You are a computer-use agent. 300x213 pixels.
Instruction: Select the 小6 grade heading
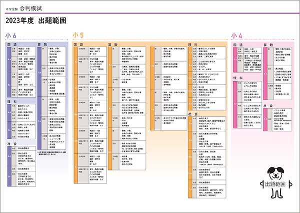(x=11, y=36)
